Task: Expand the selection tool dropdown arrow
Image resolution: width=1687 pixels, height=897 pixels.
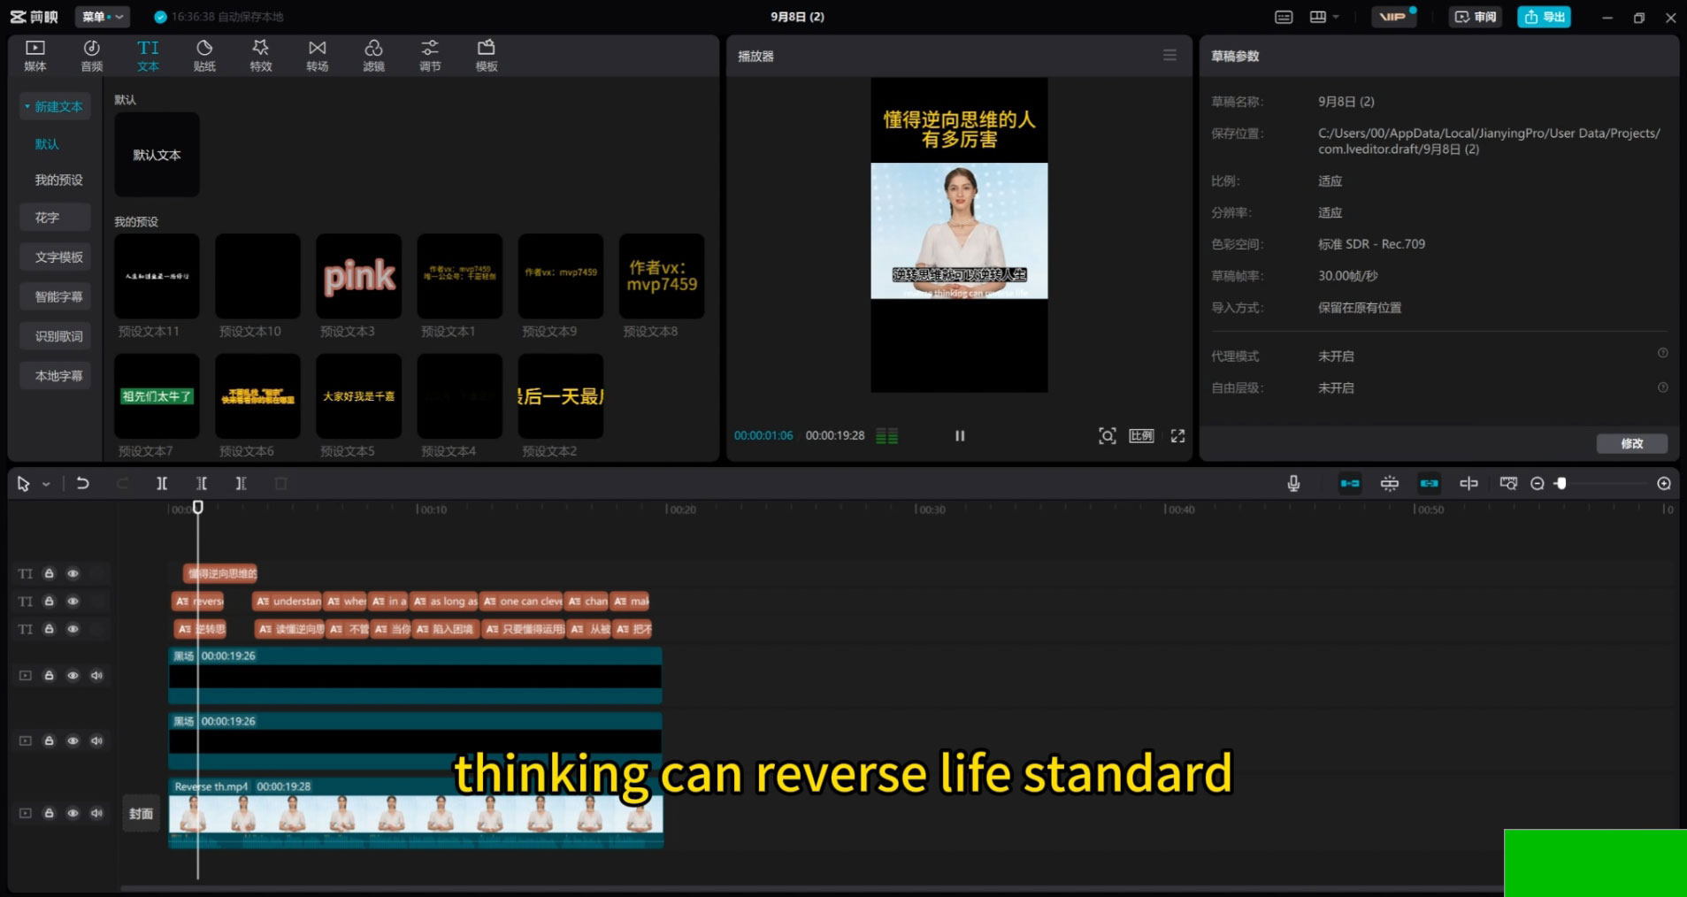Action: [46, 484]
